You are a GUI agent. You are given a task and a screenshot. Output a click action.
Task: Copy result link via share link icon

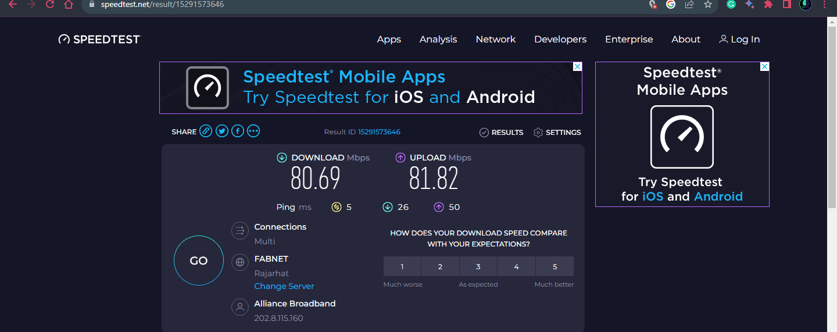tap(206, 131)
